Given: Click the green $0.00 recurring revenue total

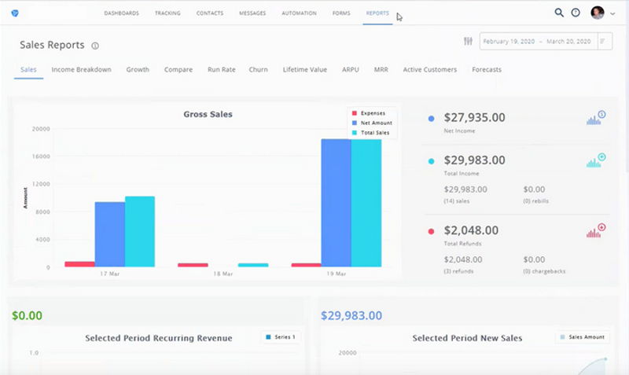Looking at the screenshot, I should point(27,315).
